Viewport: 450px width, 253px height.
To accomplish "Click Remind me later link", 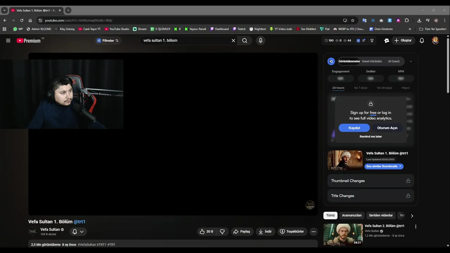I will [371, 137].
